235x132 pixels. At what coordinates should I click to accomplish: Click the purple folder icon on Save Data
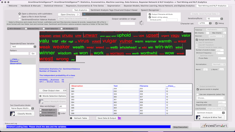pos(119,118)
